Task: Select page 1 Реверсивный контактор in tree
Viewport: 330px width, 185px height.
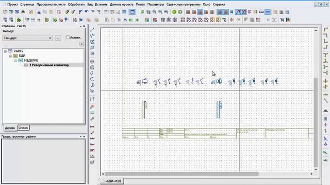Action: pyautogui.click(x=49, y=65)
